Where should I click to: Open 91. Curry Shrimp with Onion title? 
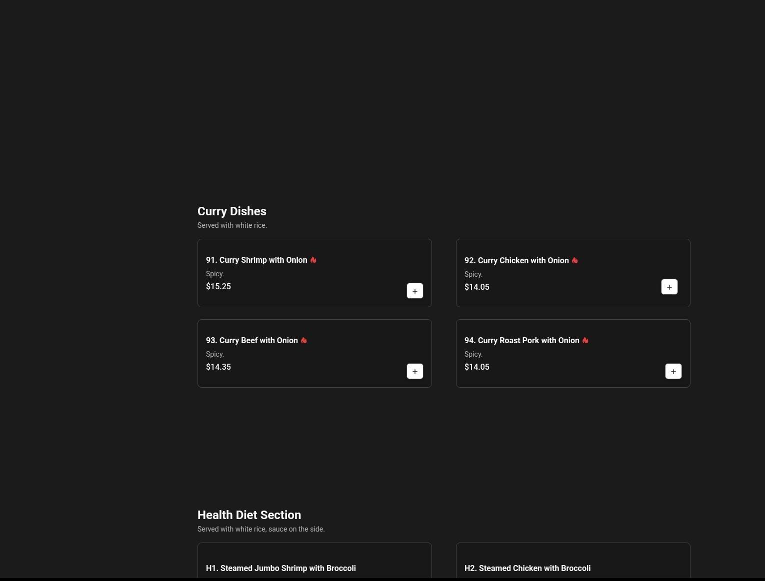pos(256,260)
